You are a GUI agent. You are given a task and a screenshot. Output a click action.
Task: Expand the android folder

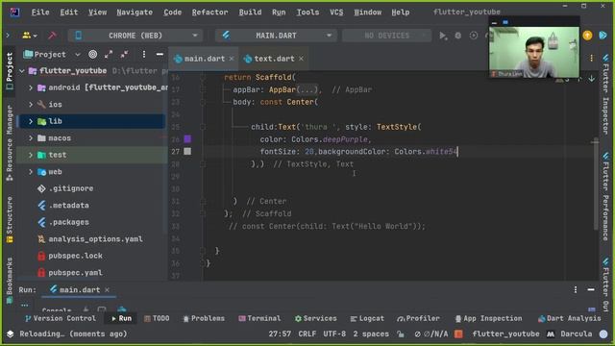pos(31,87)
